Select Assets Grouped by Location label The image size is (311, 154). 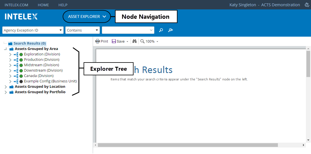(x=40, y=87)
